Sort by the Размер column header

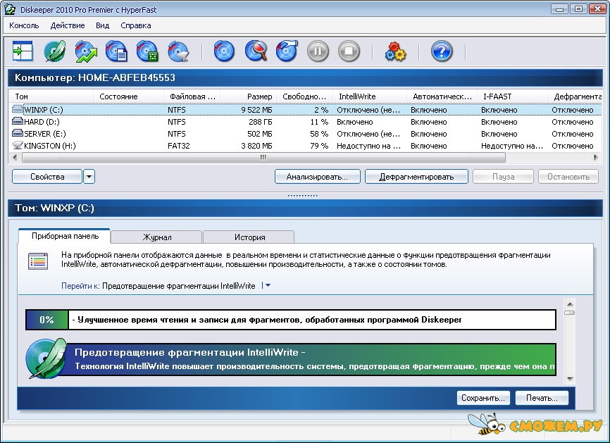click(x=248, y=96)
